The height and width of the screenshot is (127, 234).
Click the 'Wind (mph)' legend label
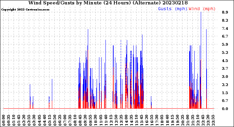tap(202, 9)
